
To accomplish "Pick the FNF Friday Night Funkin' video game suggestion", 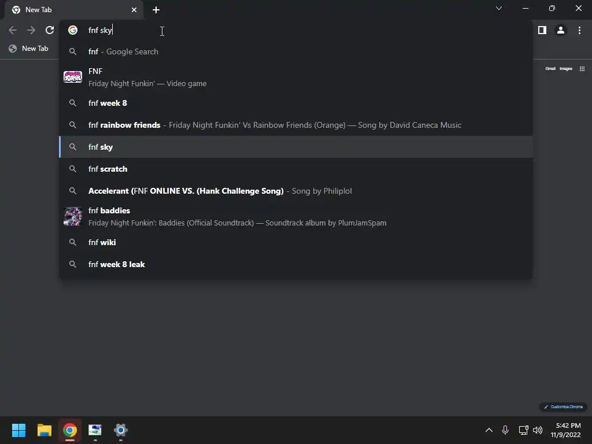I will pyautogui.click(x=296, y=77).
